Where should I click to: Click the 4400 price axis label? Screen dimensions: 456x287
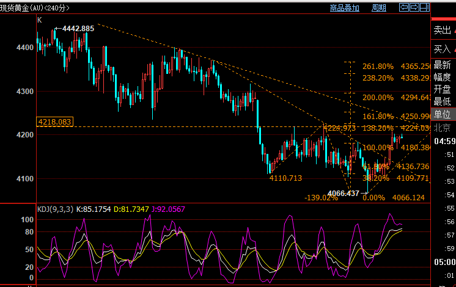(25, 48)
